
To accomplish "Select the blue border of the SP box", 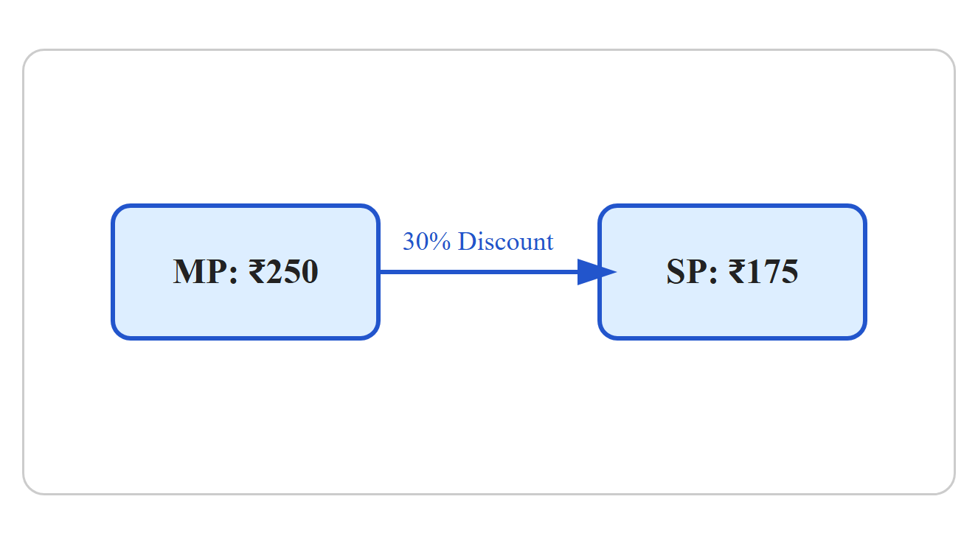I will (732, 206).
